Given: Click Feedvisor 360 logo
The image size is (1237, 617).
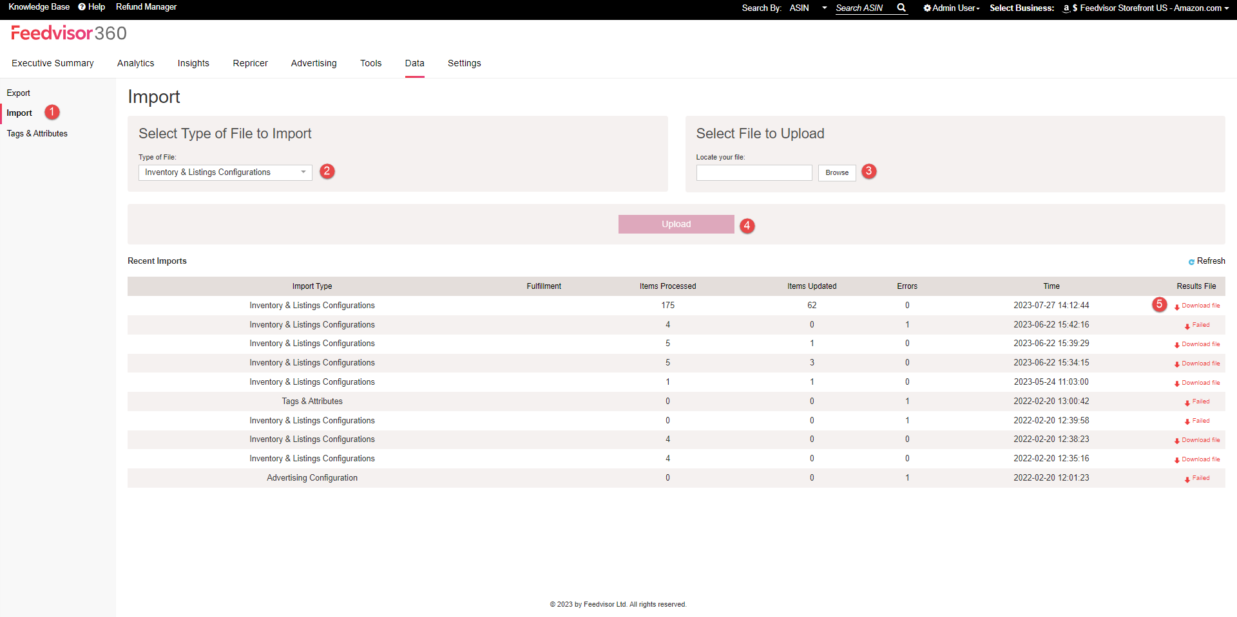Looking at the screenshot, I should (x=69, y=33).
